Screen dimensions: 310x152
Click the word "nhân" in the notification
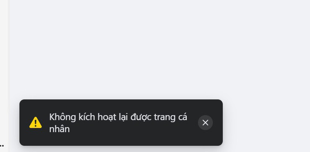(59, 129)
